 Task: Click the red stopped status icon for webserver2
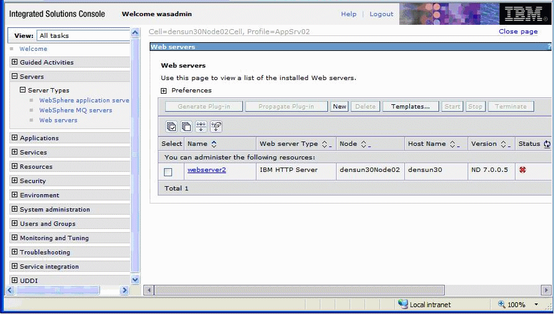coord(522,170)
